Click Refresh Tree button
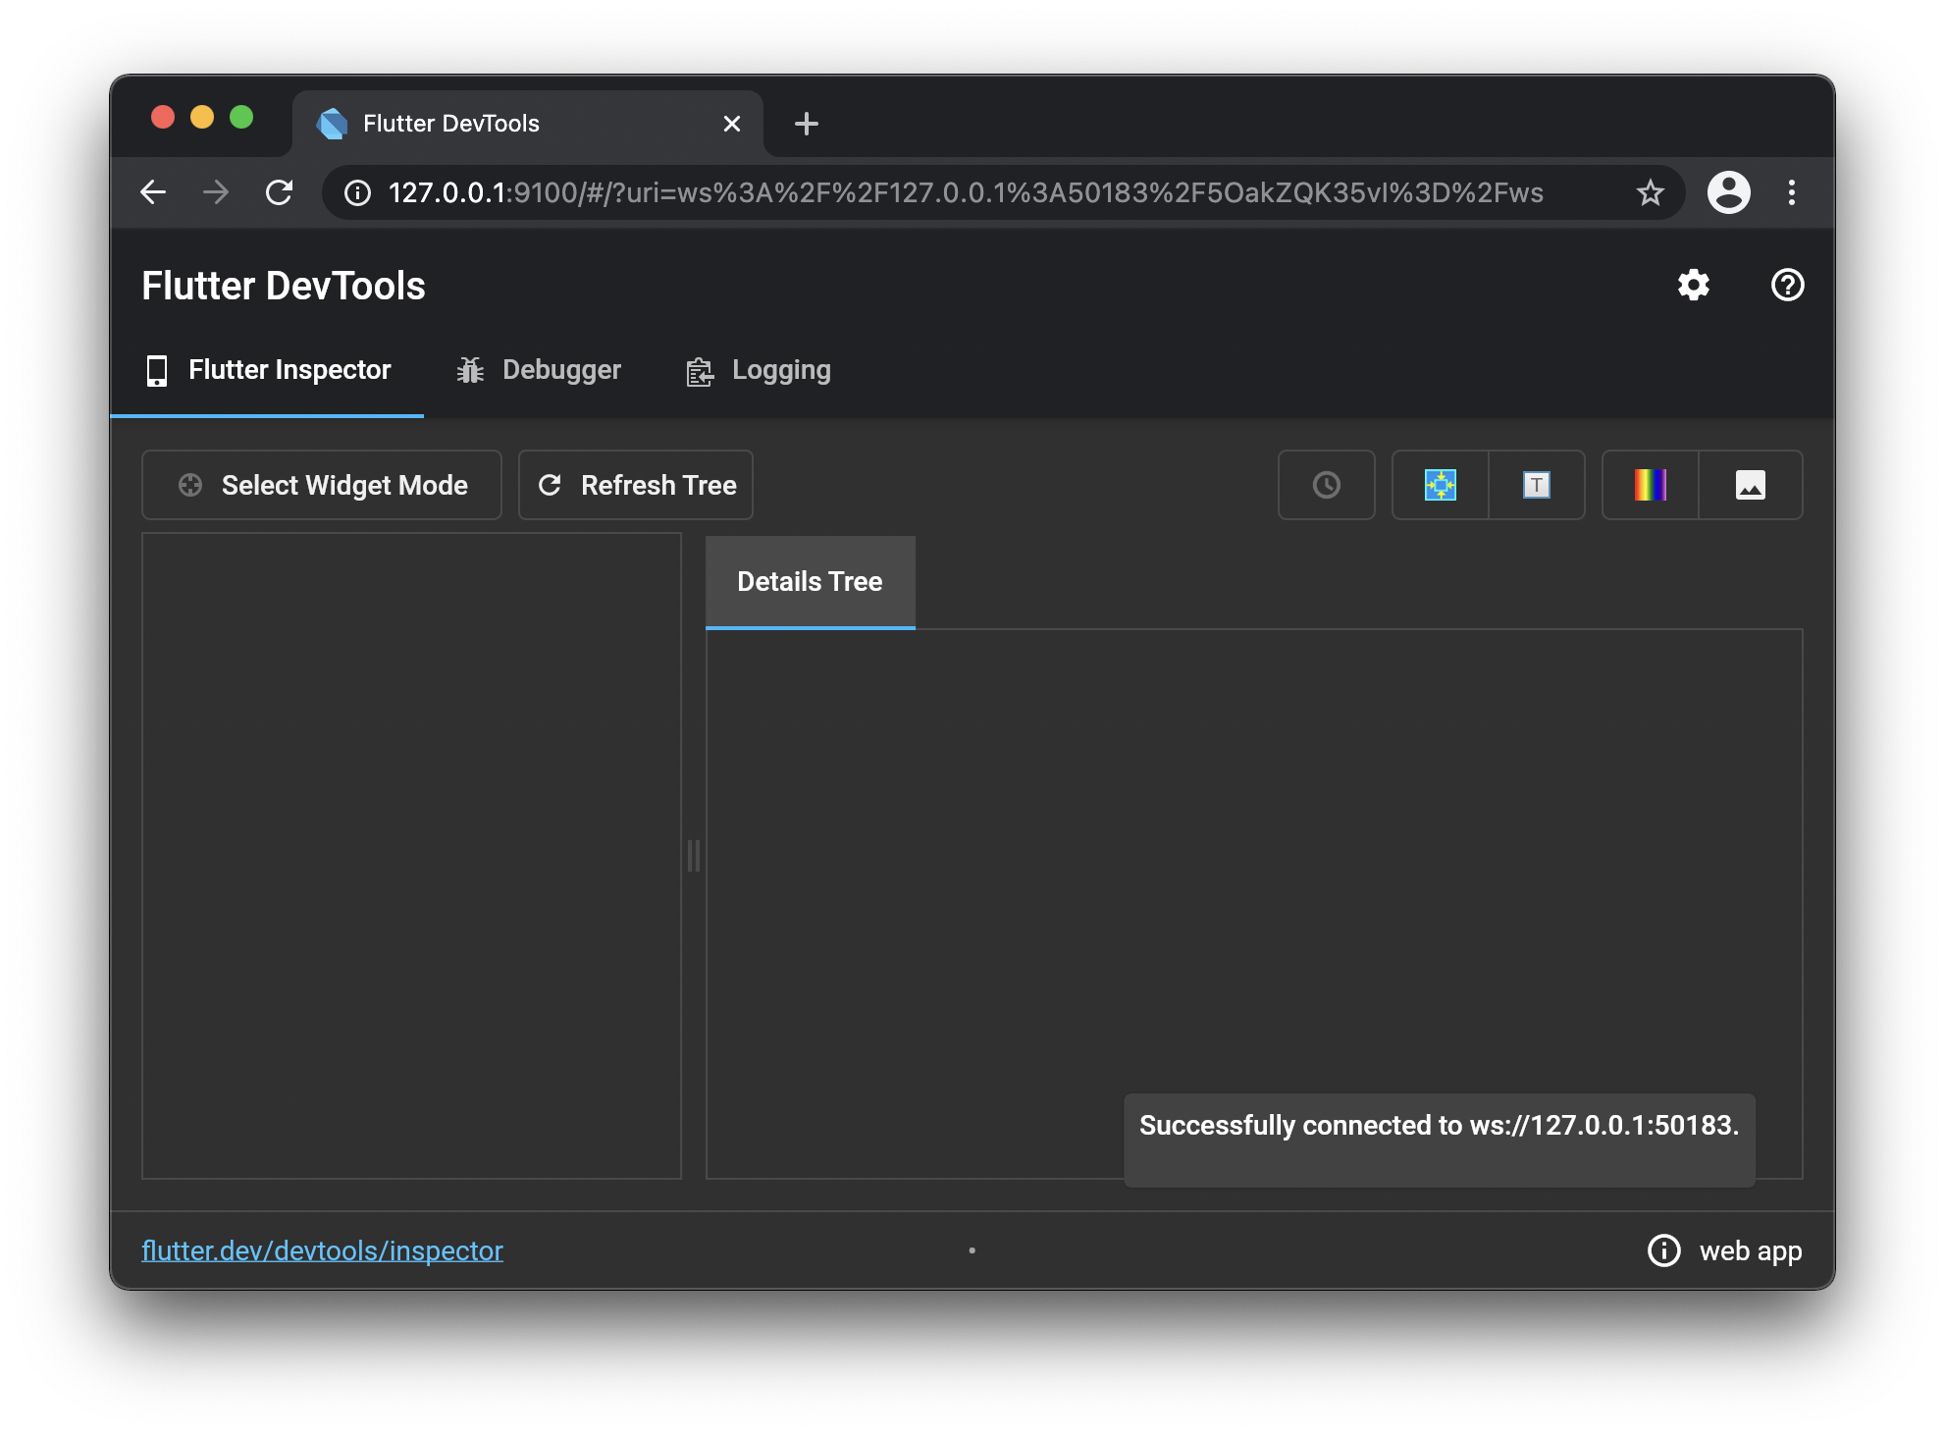The height and width of the screenshot is (1435, 1945). click(x=636, y=485)
